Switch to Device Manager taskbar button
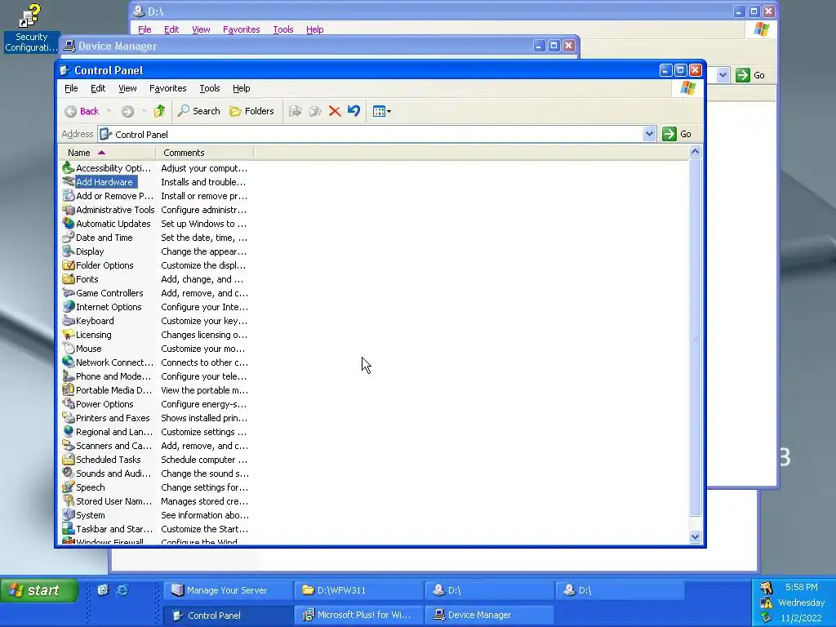 488,615
